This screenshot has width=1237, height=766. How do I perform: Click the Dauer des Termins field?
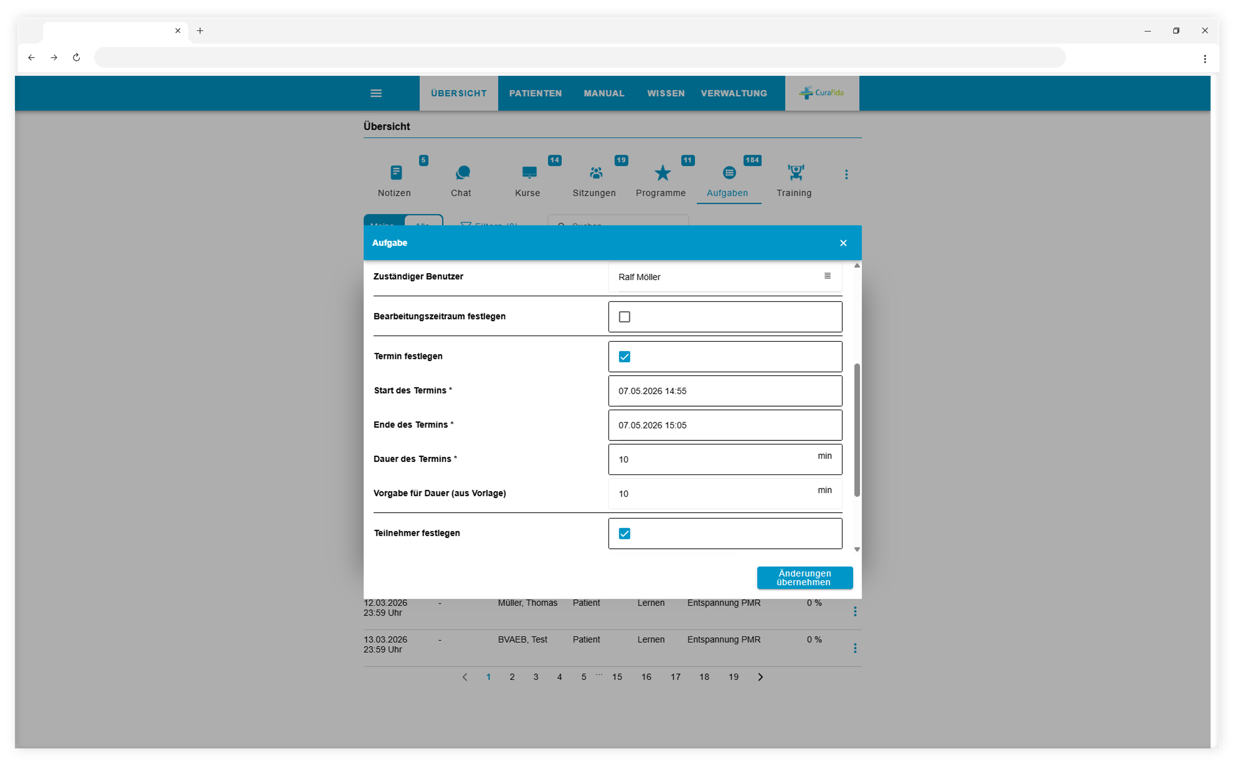pyautogui.click(x=725, y=459)
